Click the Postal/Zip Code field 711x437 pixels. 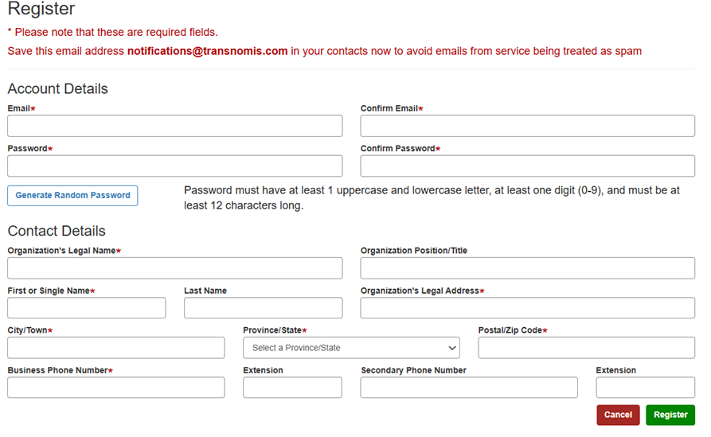click(586, 348)
